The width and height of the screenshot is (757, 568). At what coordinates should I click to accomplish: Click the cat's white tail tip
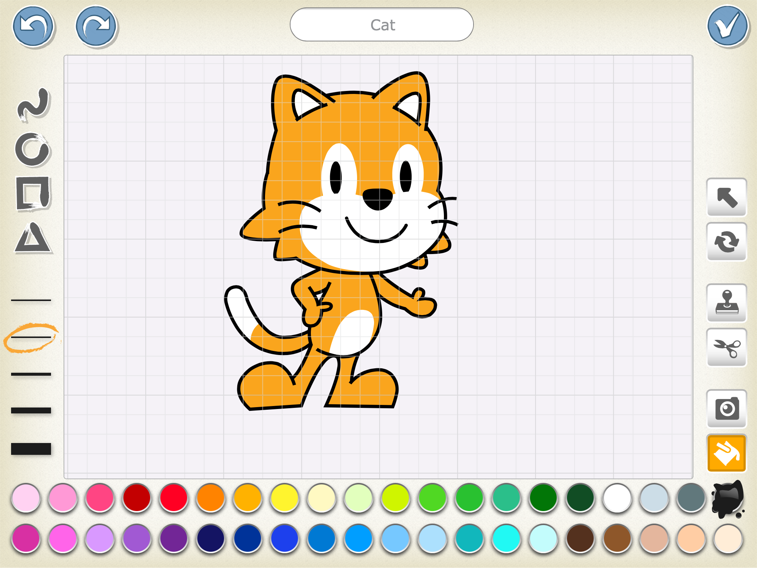coord(240,311)
